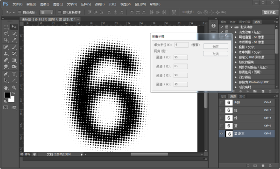
Task: Switch to the 历史记录 tab
Action: 245,22
